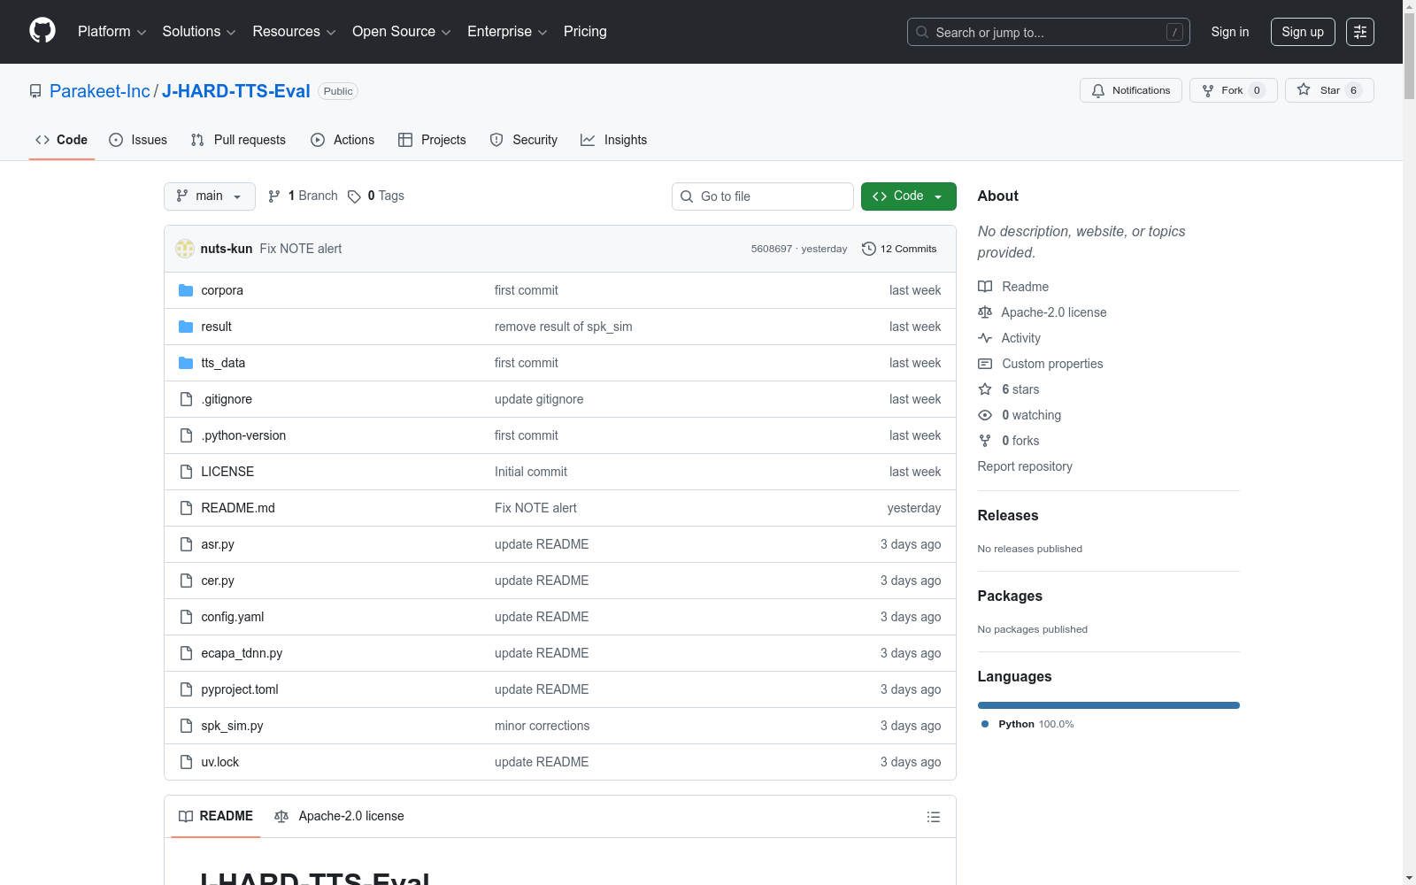Open the ecapa_tdnn.py file
1416x885 pixels.
242,653
